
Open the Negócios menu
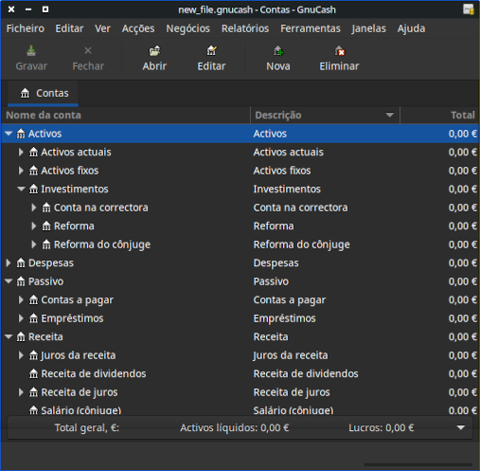tap(187, 28)
